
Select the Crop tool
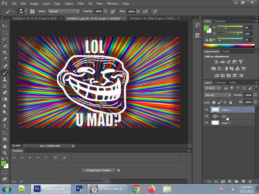tap(5, 53)
